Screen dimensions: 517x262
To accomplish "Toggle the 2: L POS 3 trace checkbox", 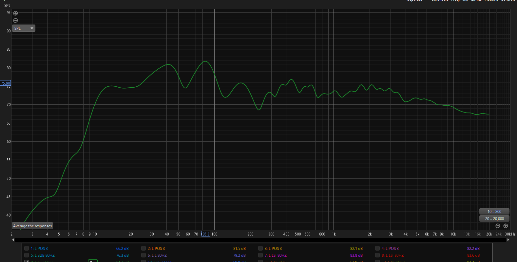I will point(144,248).
